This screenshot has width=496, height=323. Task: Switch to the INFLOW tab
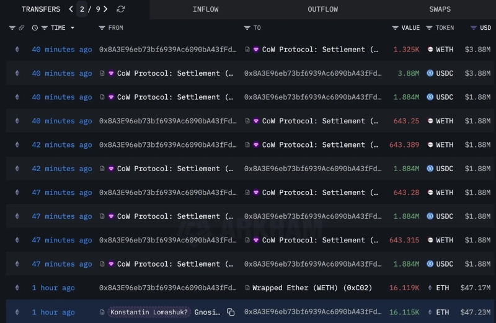pos(205,9)
